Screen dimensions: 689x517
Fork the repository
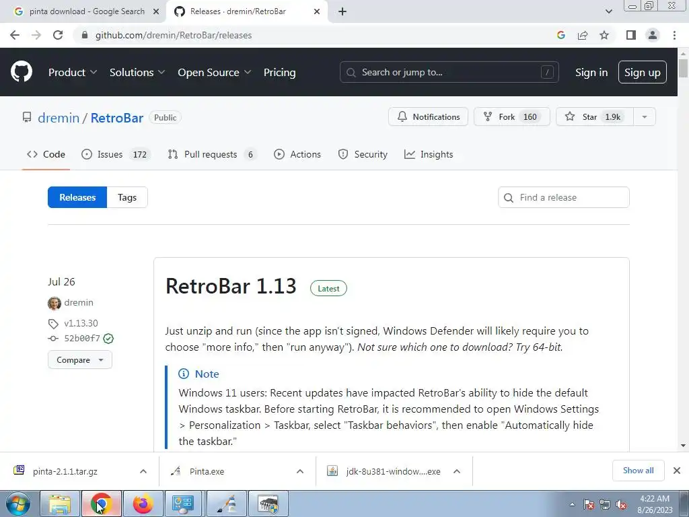(512, 116)
